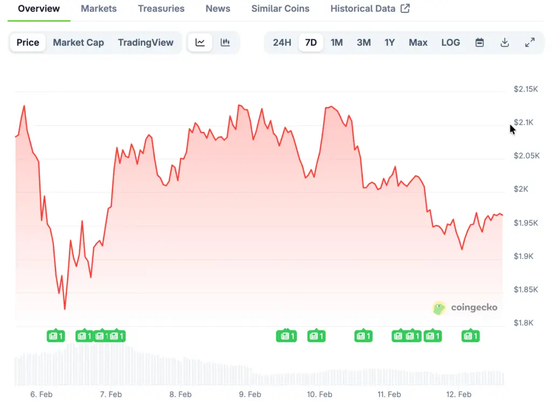Viewport: 552px width, 401px height.
Task: Click the volume bars range navigator
Action: (259, 369)
